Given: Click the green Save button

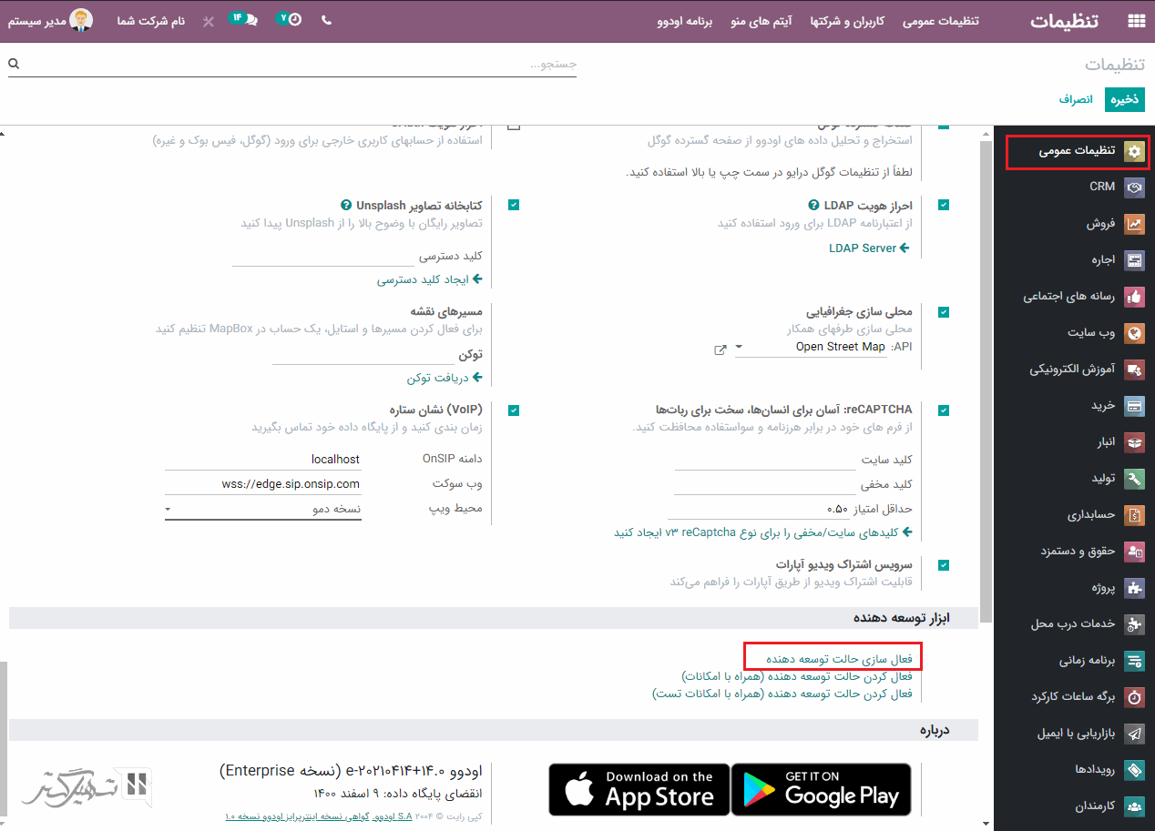Looking at the screenshot, I should click(x=1124, y=99).
